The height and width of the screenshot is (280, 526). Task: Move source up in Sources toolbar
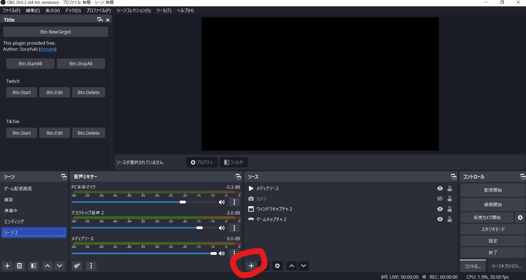[292, 266]
